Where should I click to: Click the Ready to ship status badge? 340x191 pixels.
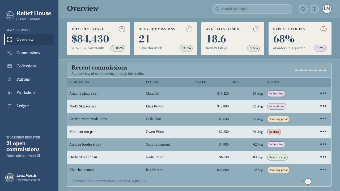click(277, 157)
